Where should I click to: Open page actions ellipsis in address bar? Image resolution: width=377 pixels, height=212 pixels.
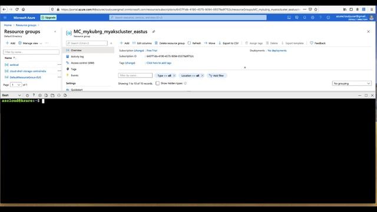click(305, 9)
